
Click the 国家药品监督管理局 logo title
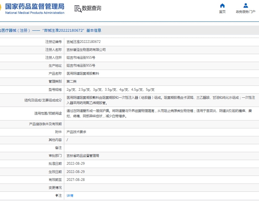(35, 6)
